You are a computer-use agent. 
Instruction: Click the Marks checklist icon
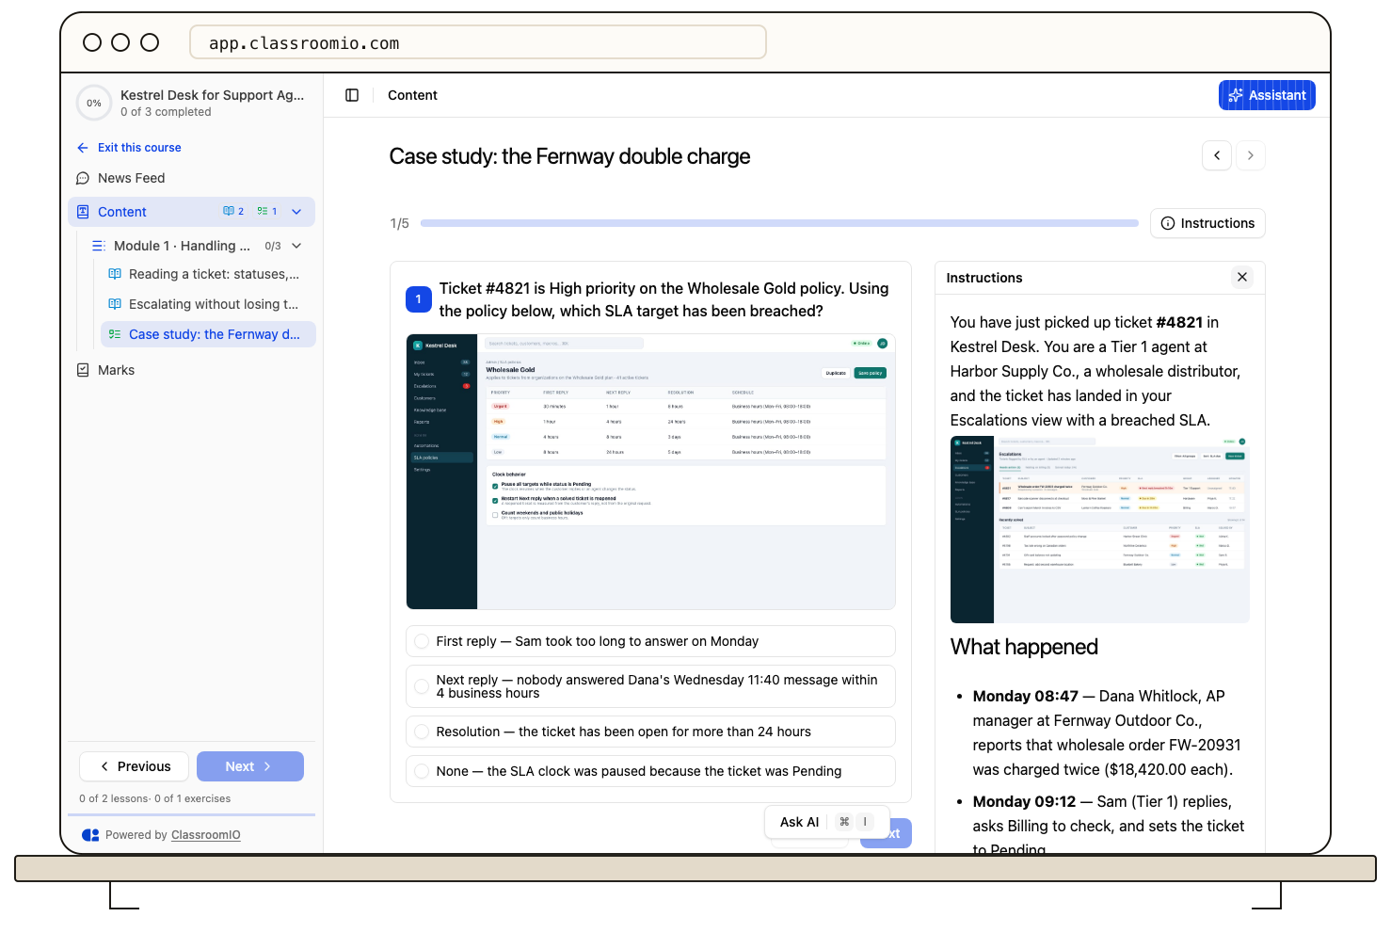[83, 370]
